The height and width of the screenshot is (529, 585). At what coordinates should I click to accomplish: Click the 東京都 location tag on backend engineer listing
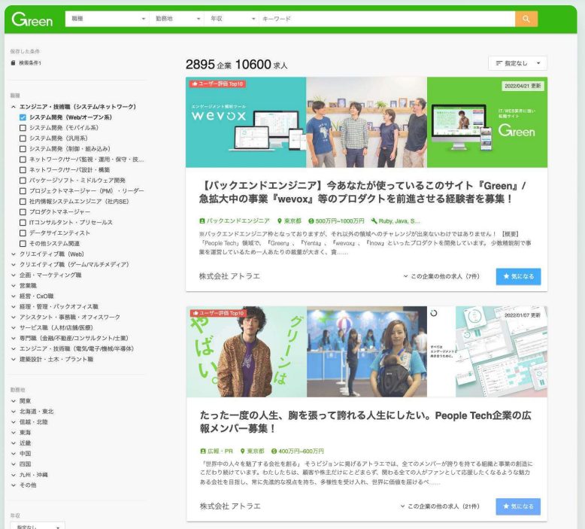pos(289,221)
